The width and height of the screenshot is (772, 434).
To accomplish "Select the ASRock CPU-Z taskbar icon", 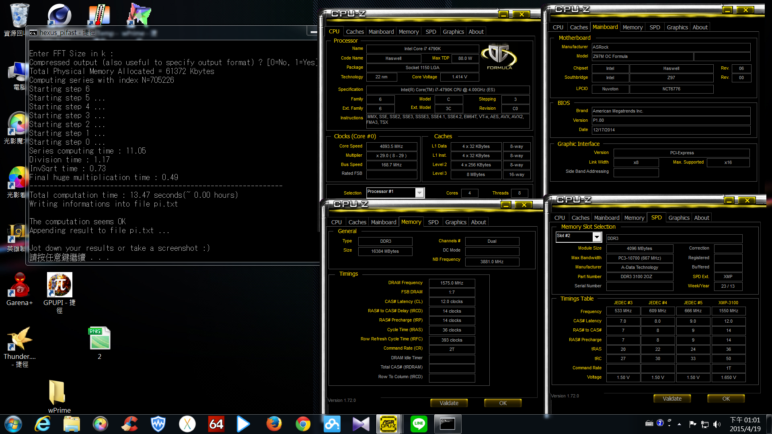I will (x=389, y=424).
